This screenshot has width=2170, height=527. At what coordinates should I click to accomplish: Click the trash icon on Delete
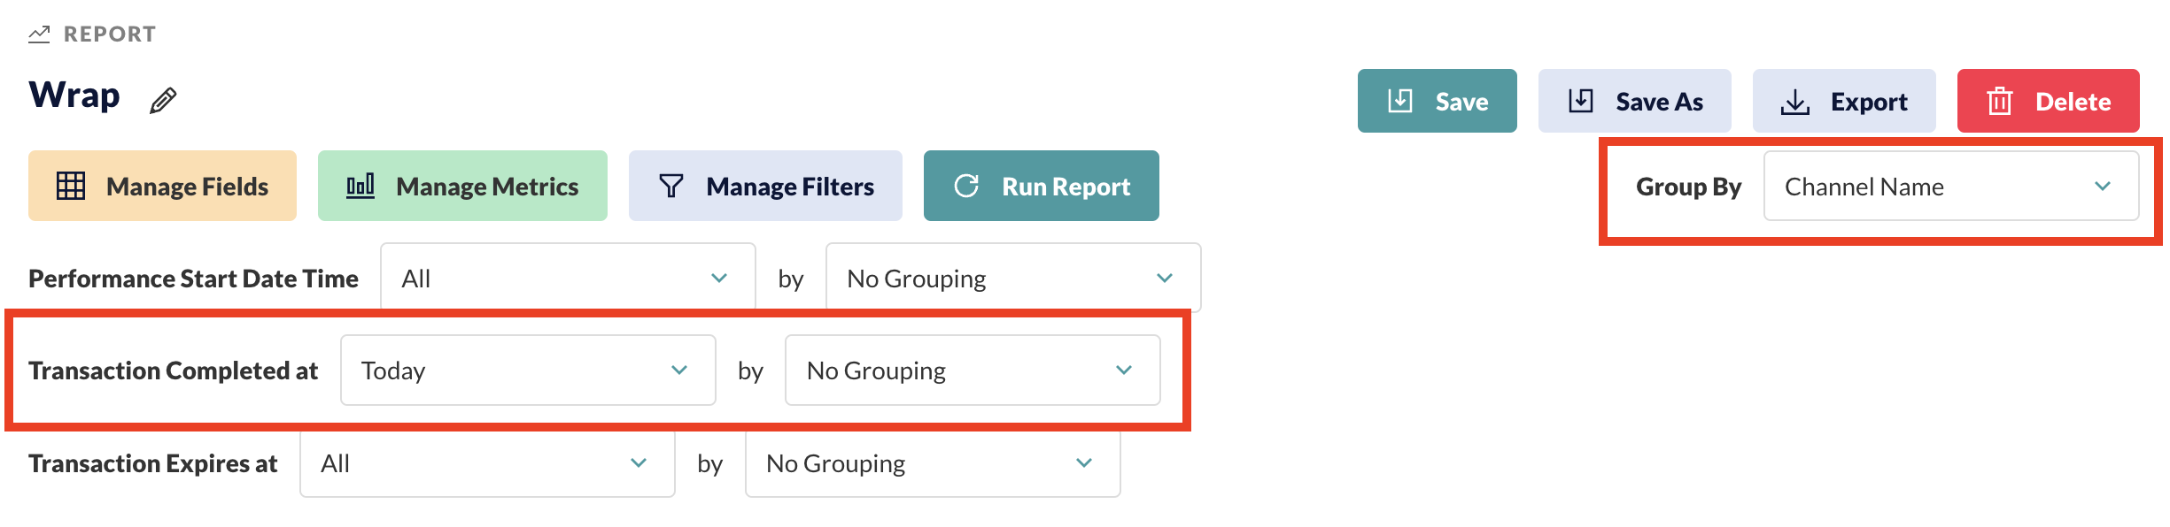pos(2000,101)
